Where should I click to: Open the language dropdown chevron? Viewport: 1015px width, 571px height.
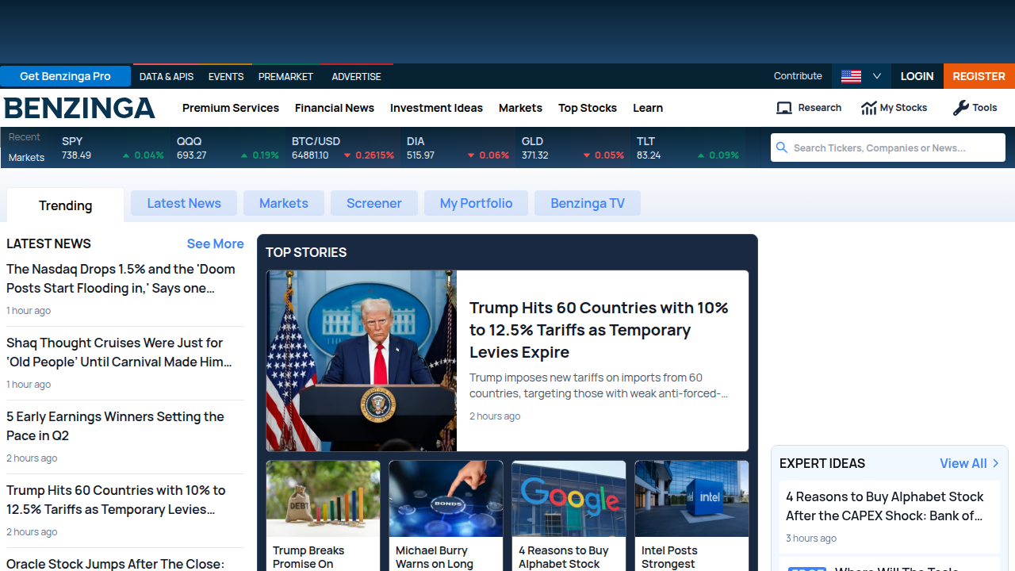[877, 76]
